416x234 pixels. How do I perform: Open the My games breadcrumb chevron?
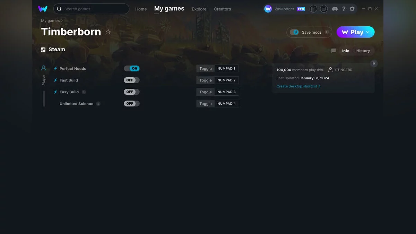point(62,21)
